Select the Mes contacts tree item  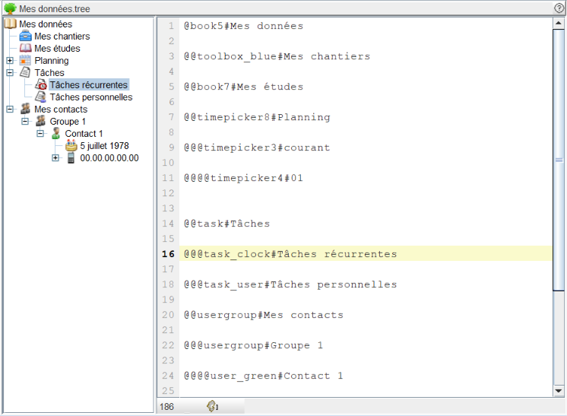tap(61, 109)
